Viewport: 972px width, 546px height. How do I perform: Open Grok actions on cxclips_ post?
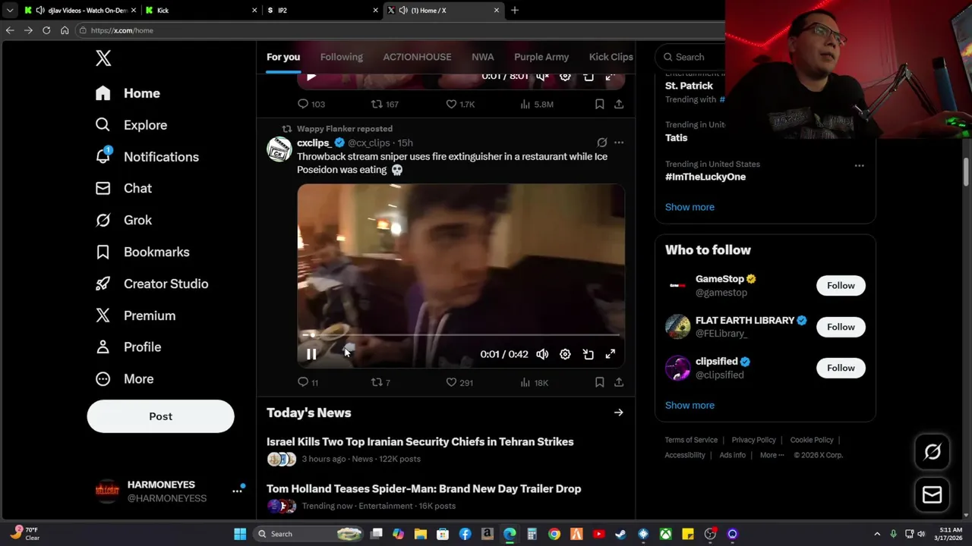pyautogui.click(x=601, y=143)
